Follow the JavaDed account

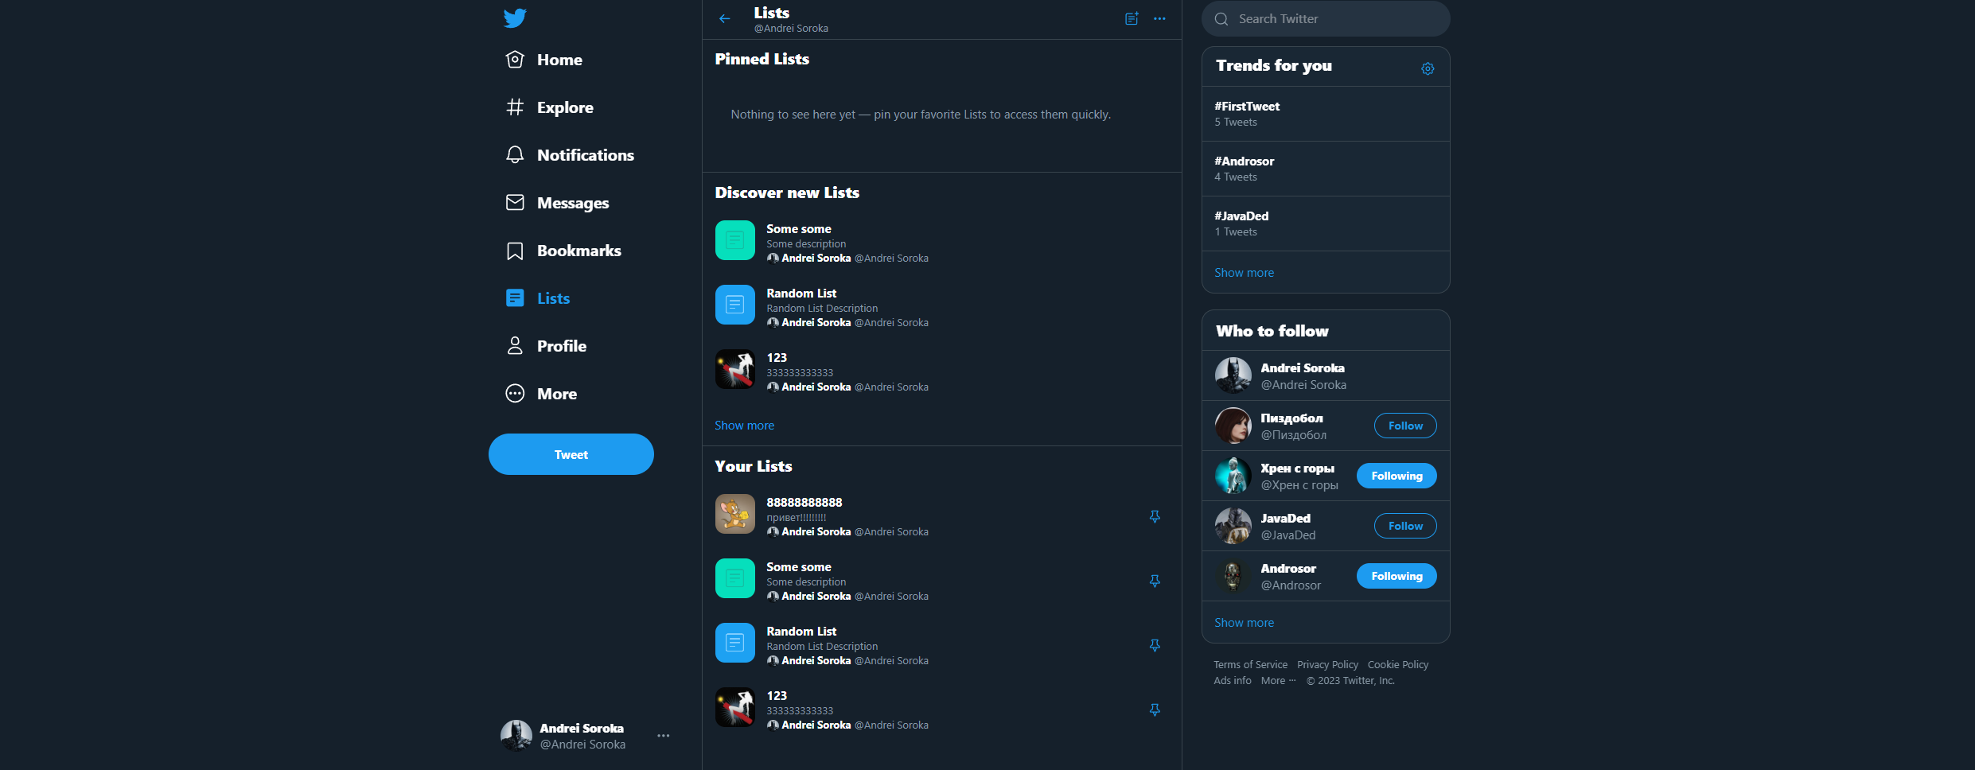click(x=1405, y=526)
